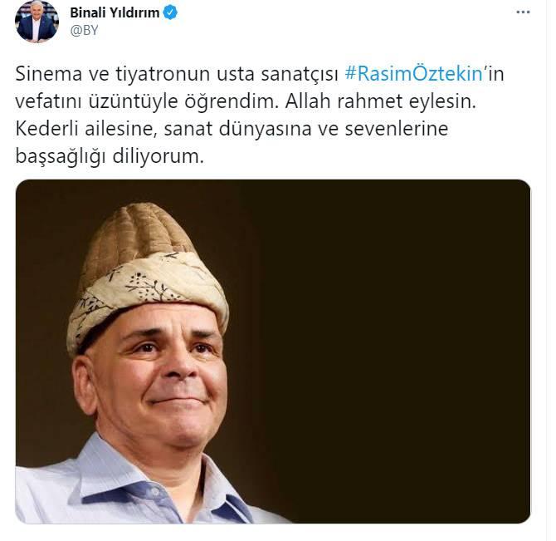The height and width of the screenshot is (541, 556).
Task: Click the words 'usta sanatçısı' before the hashtag
Action: pyautogui.click(x=277, y=74)
